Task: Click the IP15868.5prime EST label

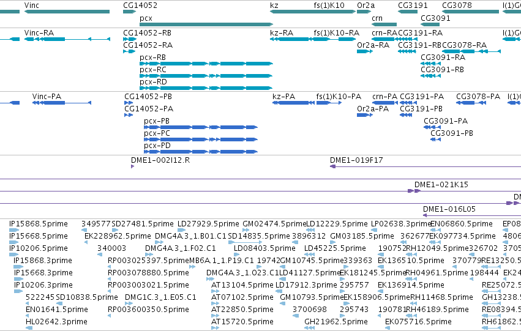Action: click(x=38, y=224)
